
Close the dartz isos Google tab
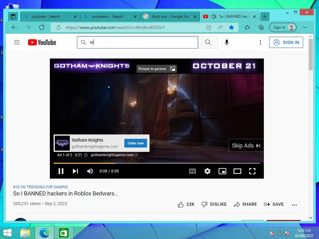tap(195, 17)
